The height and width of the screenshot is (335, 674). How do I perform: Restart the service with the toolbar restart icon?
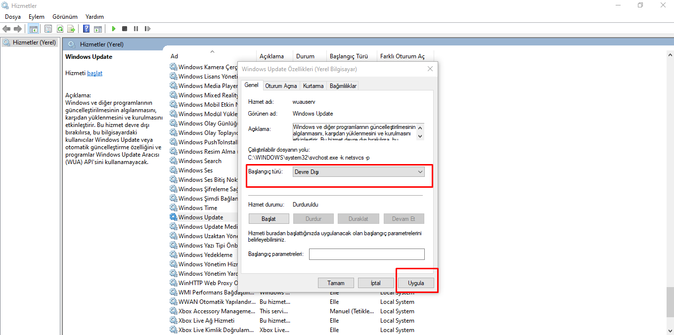[x=147, y=29]
